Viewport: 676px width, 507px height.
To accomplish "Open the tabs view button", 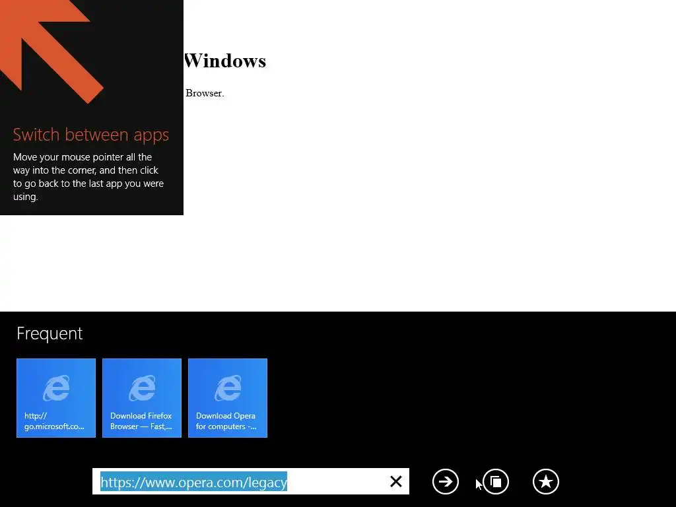I will pos(496,481).
